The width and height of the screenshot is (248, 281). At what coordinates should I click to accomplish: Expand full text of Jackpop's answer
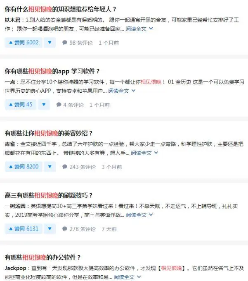point(128,277)
